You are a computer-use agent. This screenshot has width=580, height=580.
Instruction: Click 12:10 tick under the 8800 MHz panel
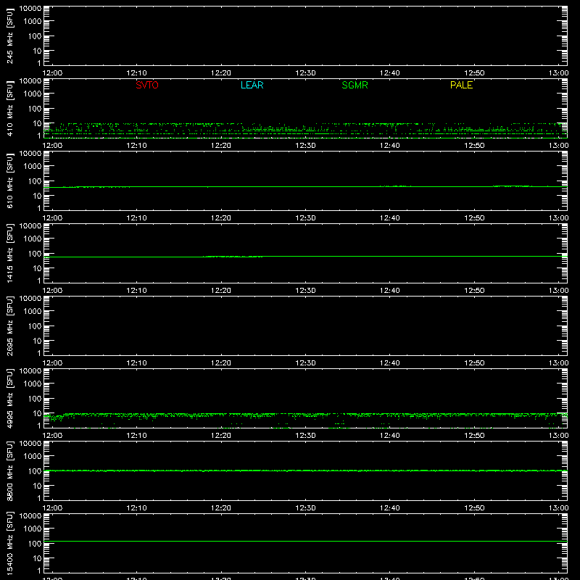click(x=136, y=508)
